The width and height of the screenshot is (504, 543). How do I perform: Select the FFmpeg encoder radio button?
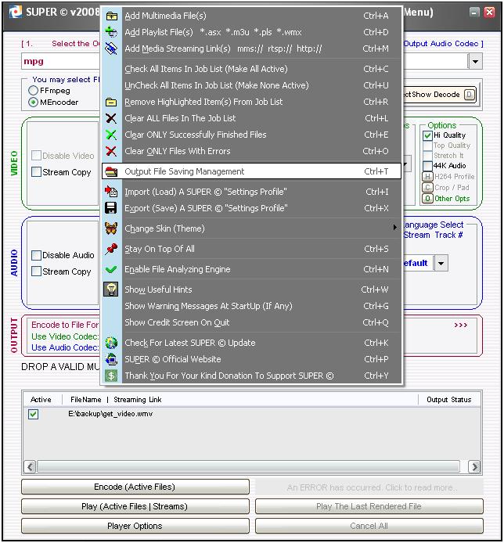click(x=33, y=91)
